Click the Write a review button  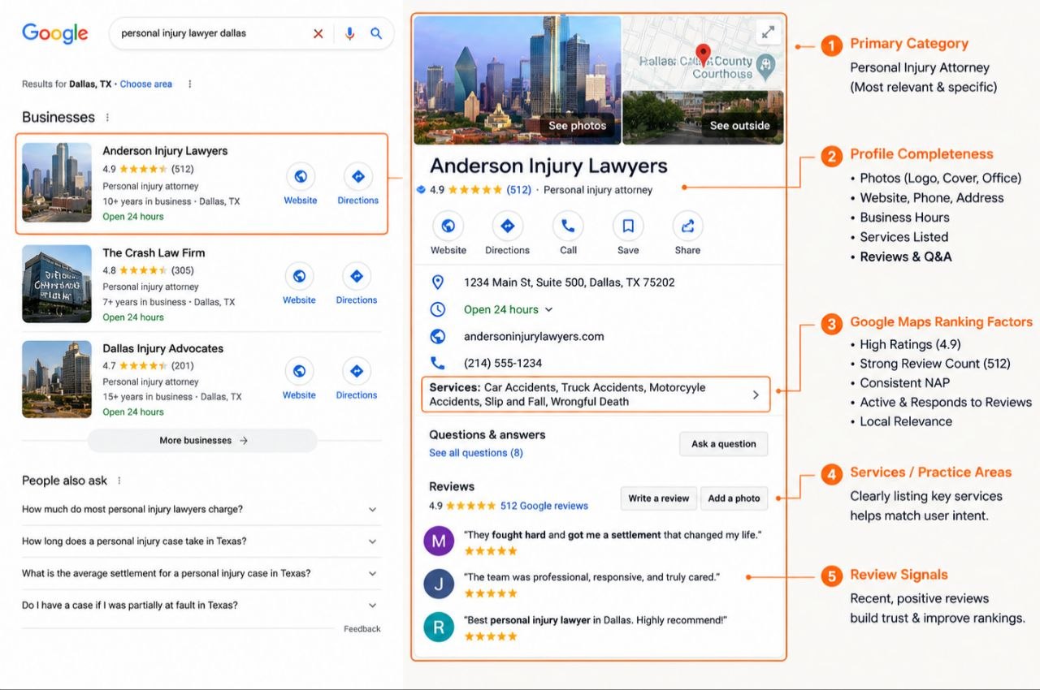pyautogui.click(x=659, y=498)
